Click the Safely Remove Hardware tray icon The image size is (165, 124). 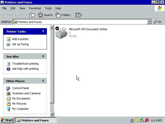point(142,120)
